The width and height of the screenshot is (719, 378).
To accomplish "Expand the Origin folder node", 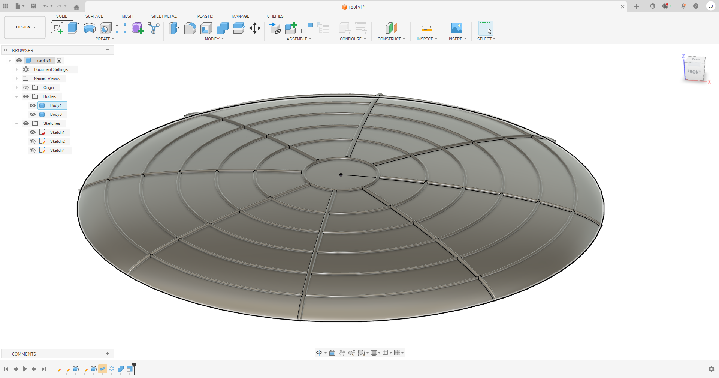I will coord(16,87).
